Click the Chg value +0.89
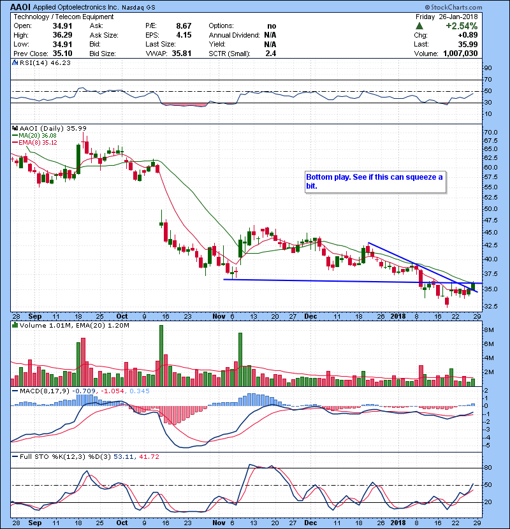This screenshot has height=529, width=510. coord(468,35)
